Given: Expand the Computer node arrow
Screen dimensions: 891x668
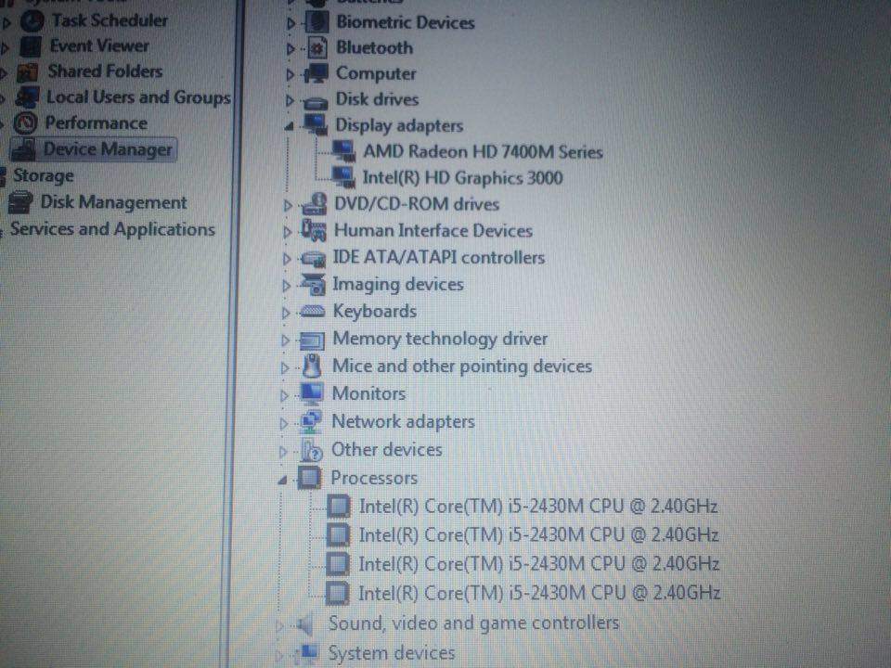Looking at the screenshot, I should 290,75.
